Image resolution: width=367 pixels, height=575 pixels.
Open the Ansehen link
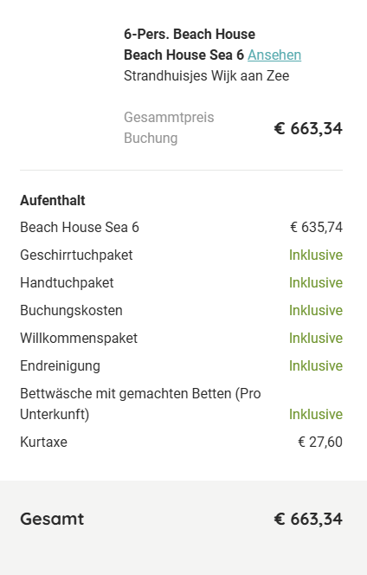pos(274,55)
